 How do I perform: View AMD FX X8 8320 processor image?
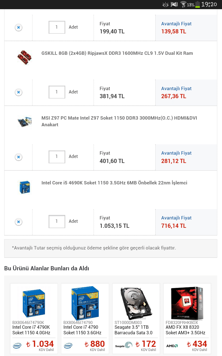(x=187, y=303)
